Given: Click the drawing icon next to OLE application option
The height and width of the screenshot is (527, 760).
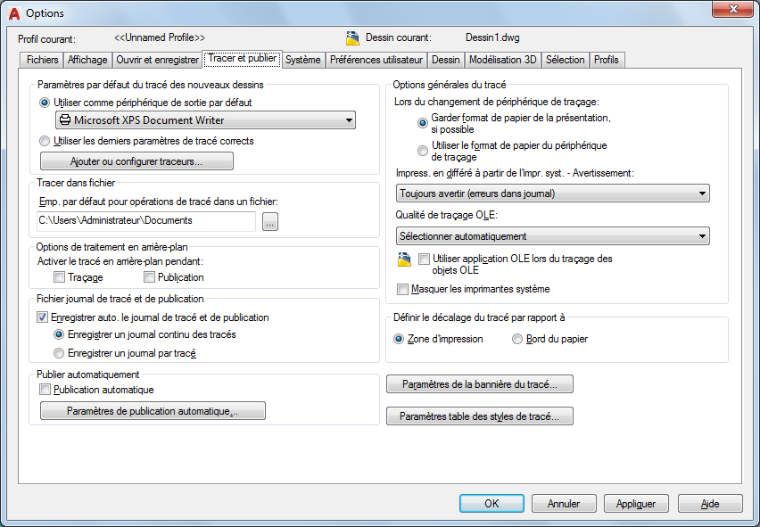Looking at the screenshot, I should click(404, 259).
